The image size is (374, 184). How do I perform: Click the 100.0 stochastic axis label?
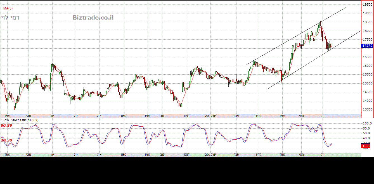(x=367, y=123)
